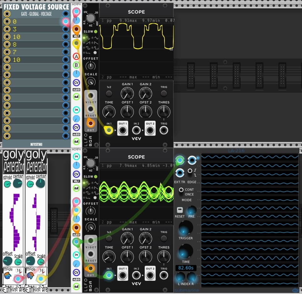
Task: Click the mode icon on the left goly penerator
Action: coord(7,278)
